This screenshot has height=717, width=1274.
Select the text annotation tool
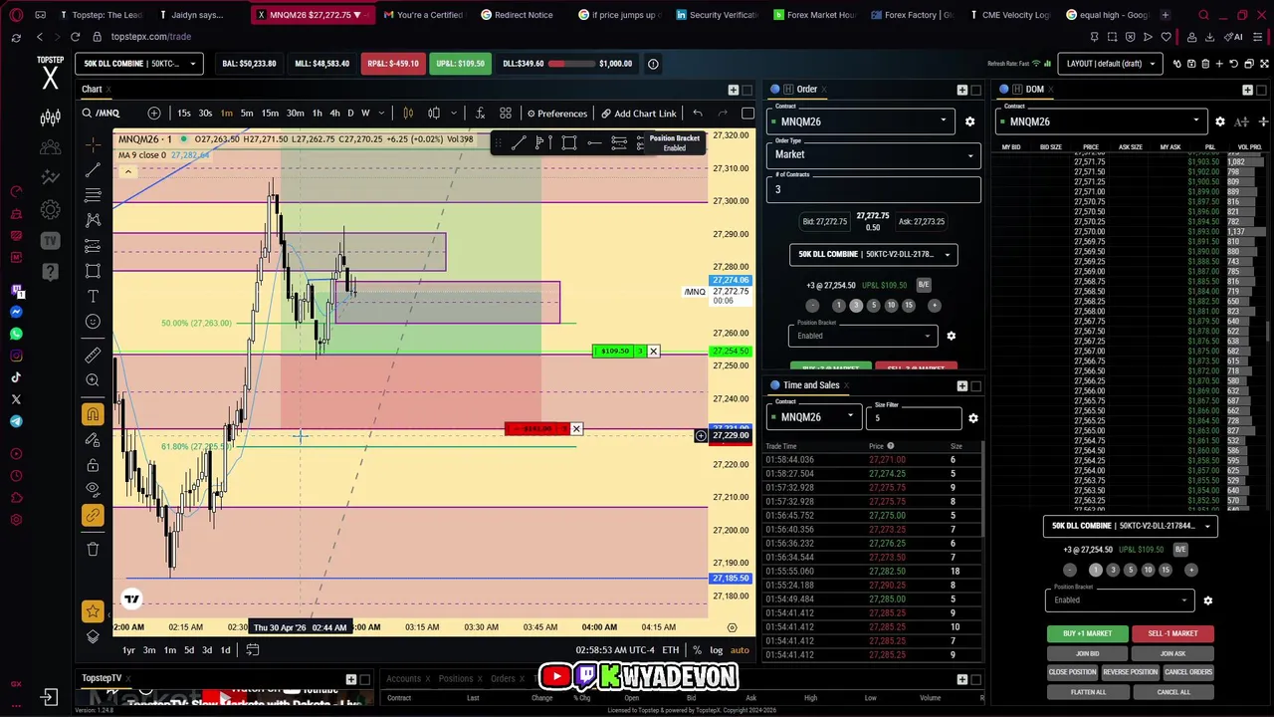tap(93, 296)
